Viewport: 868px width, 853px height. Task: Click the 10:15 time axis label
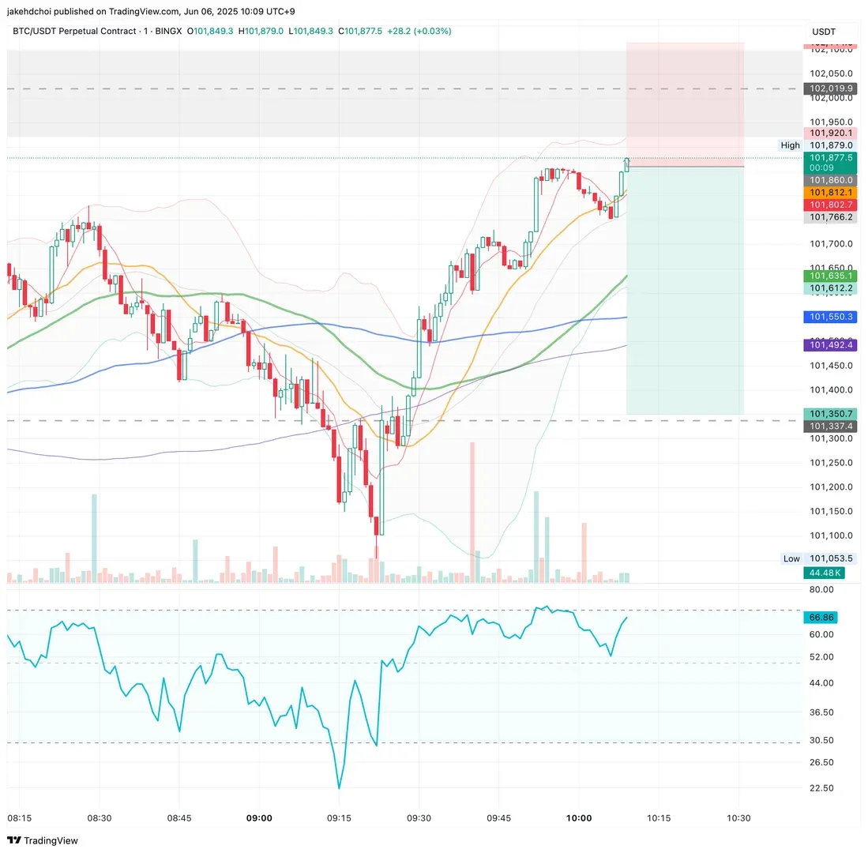pos(659,818)
